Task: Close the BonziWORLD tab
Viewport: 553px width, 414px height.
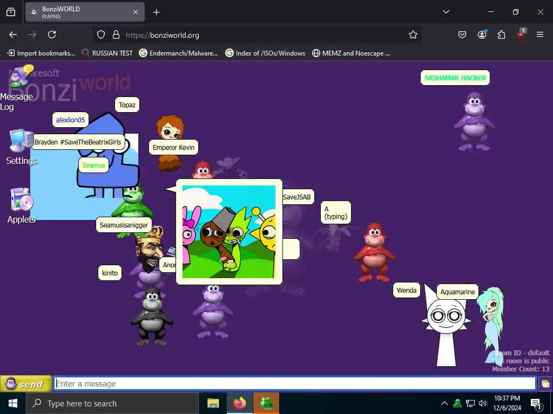Action: pyautogui.click(x=136, y=12)
